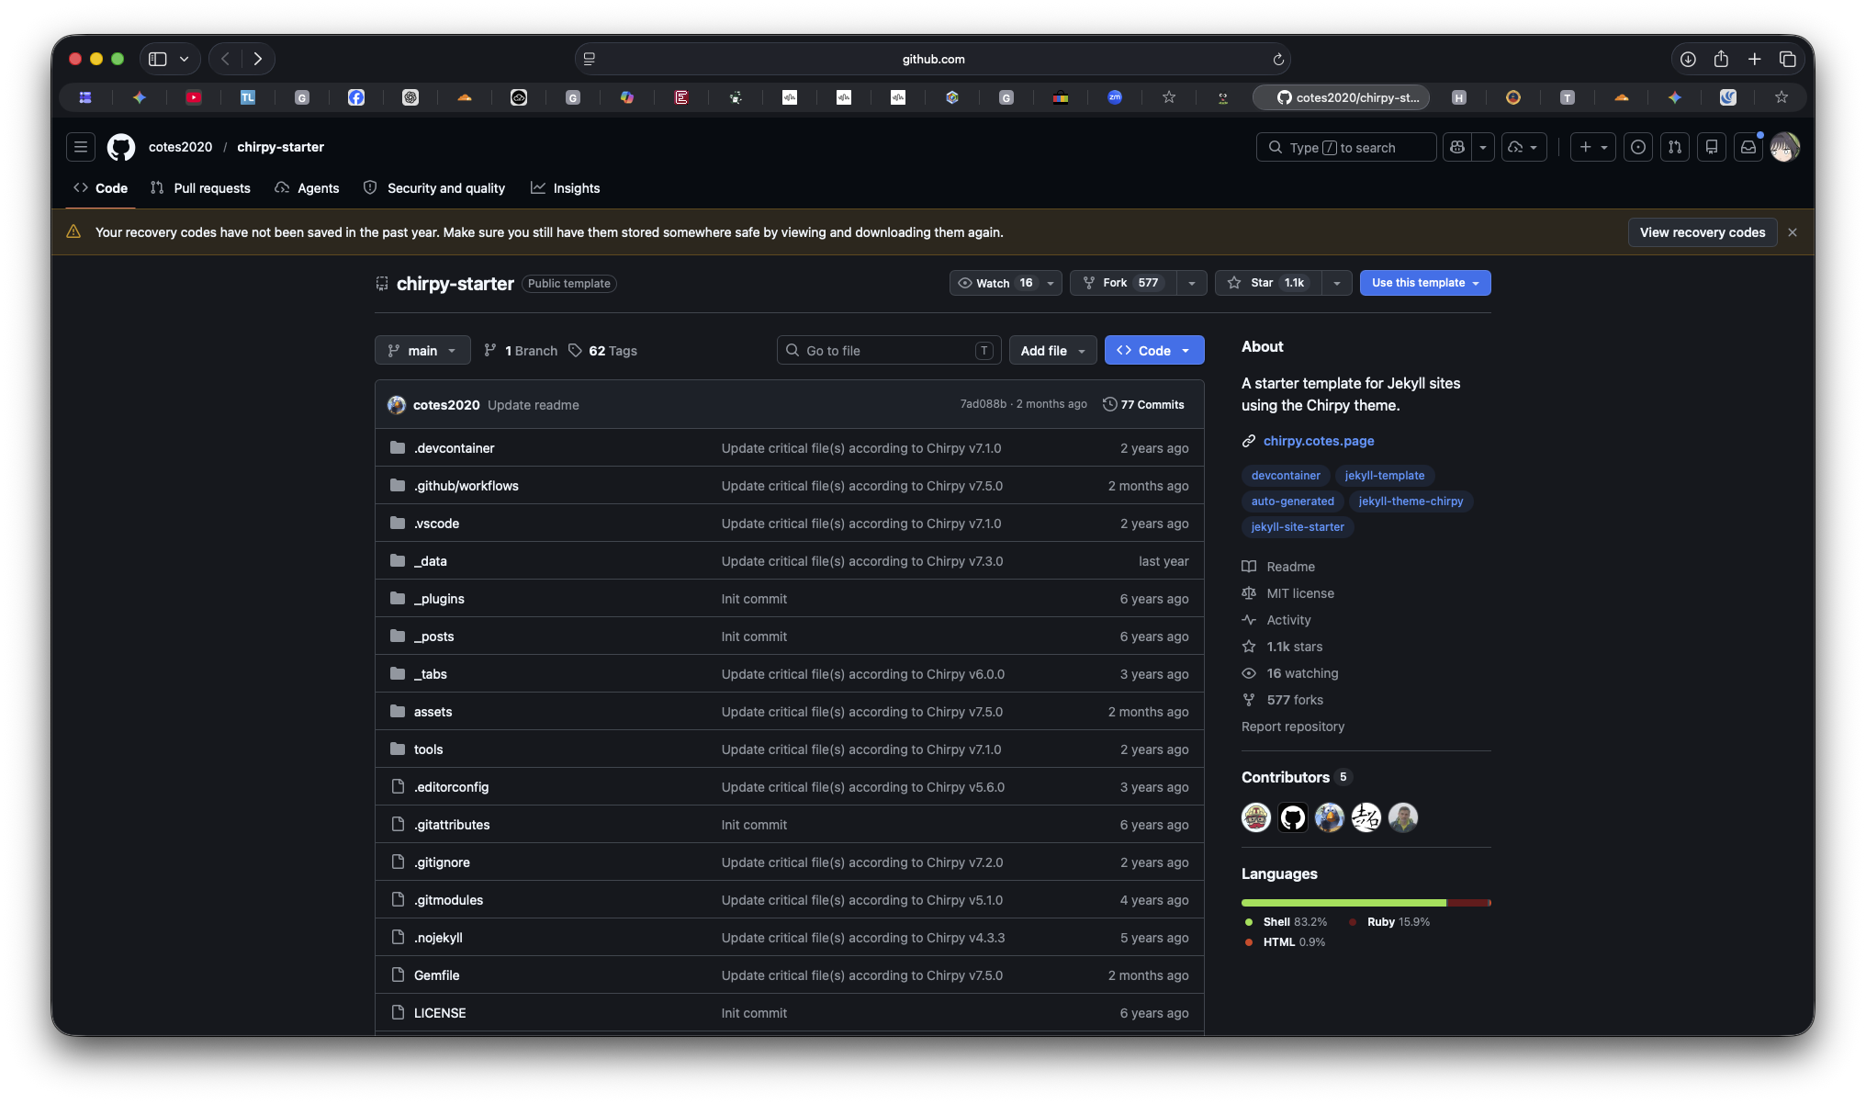Click the GitHub logo contributor avatar

point(1293,817)
